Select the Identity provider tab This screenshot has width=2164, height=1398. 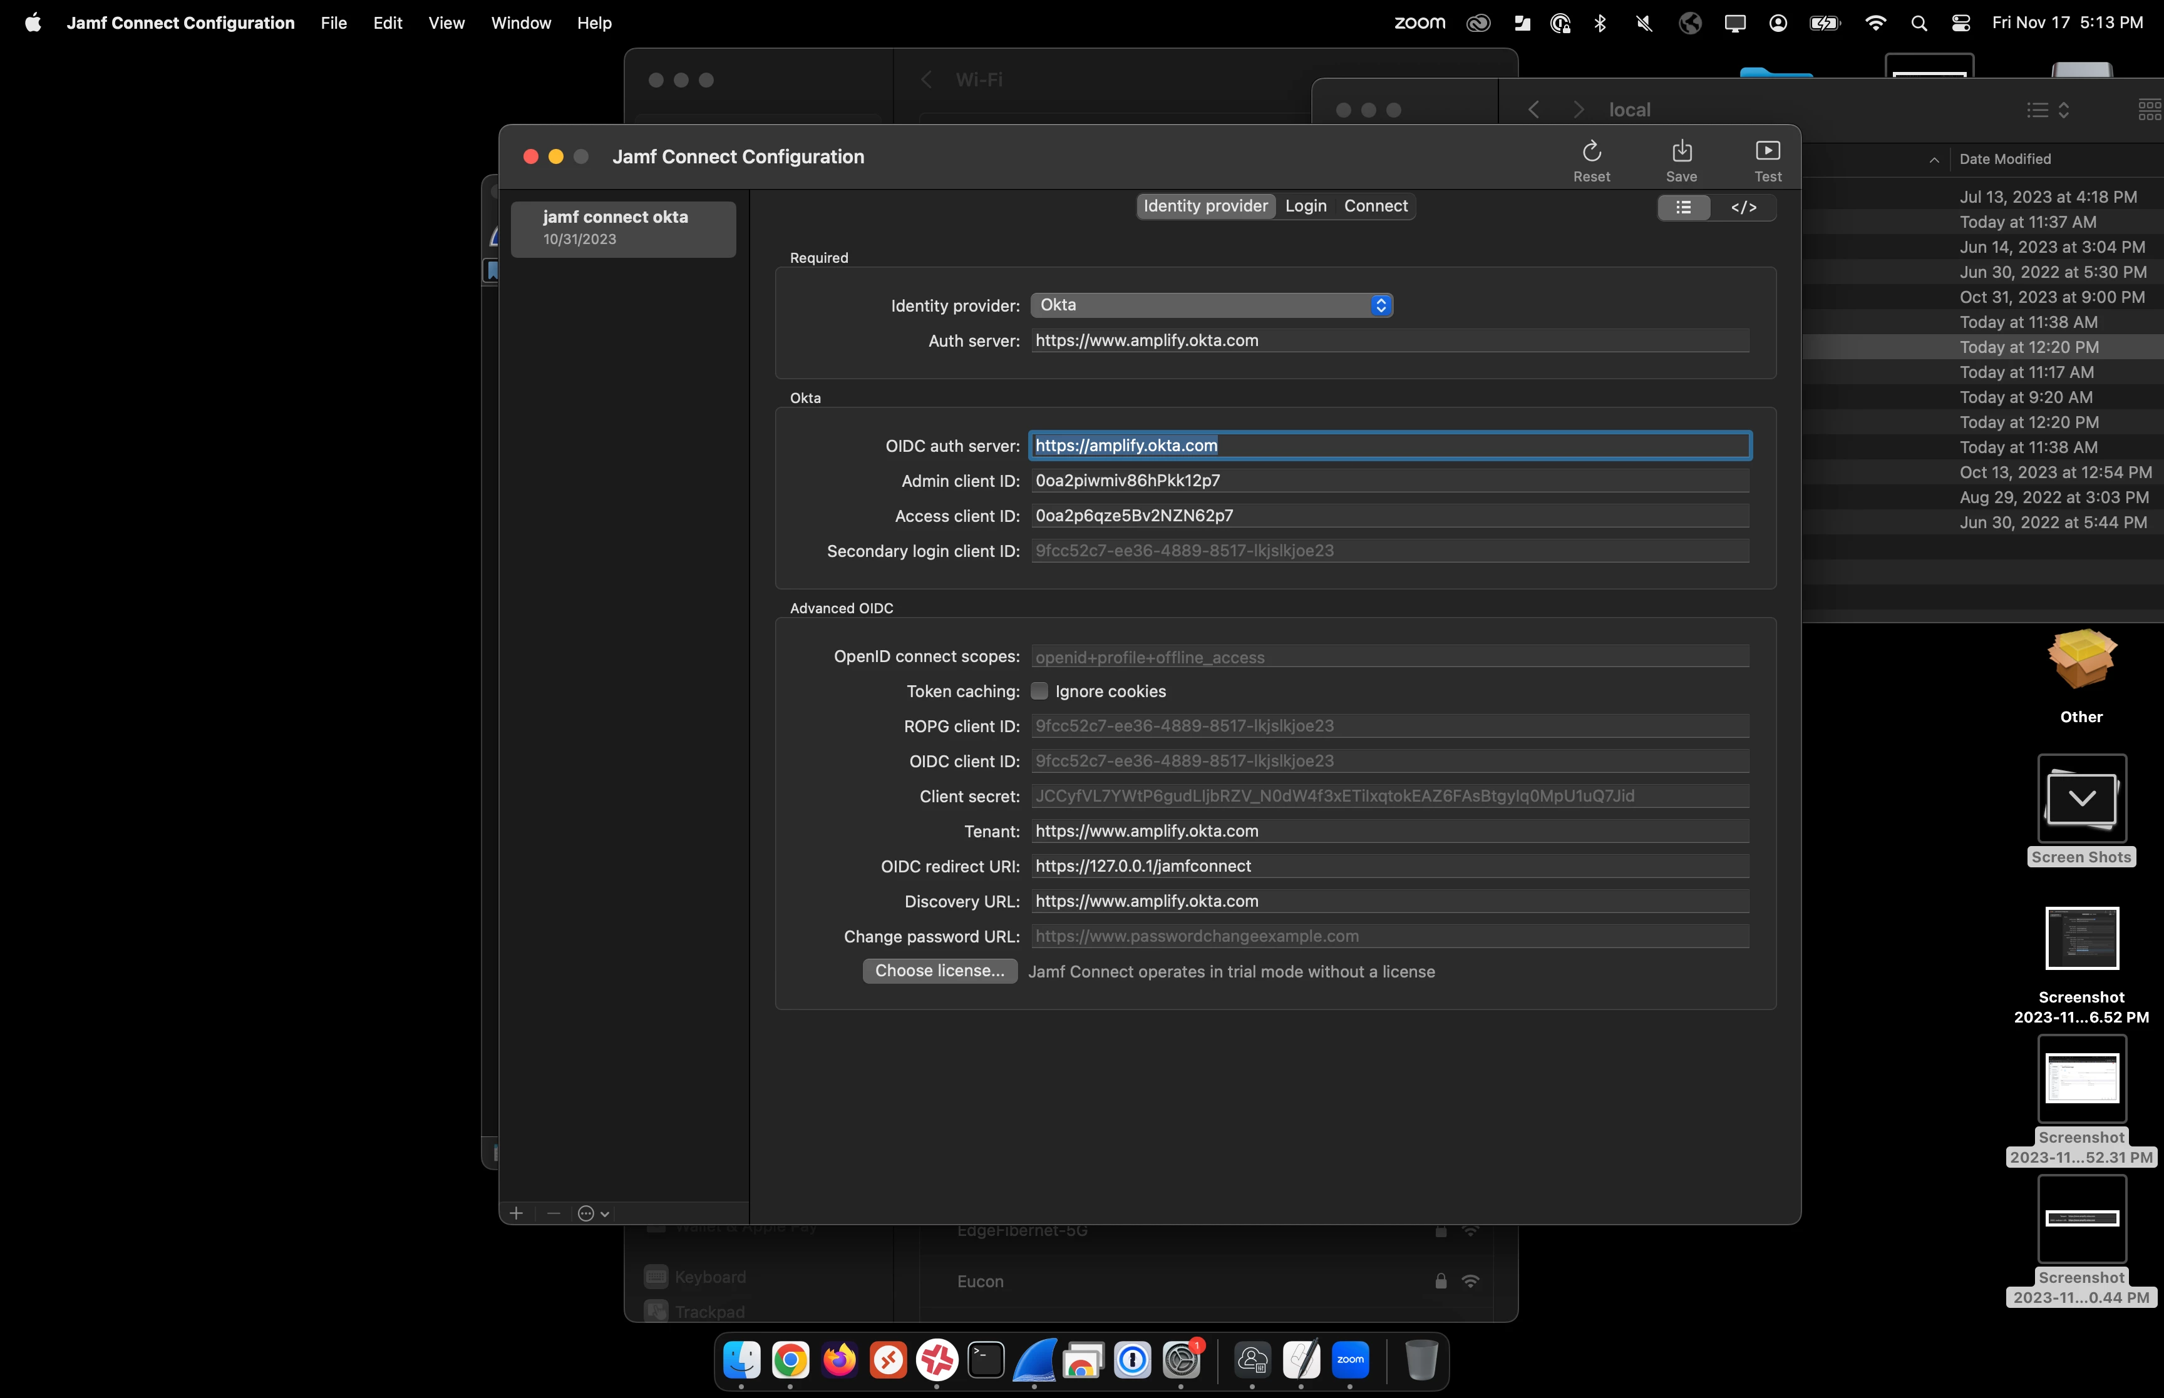[1205, 206]
